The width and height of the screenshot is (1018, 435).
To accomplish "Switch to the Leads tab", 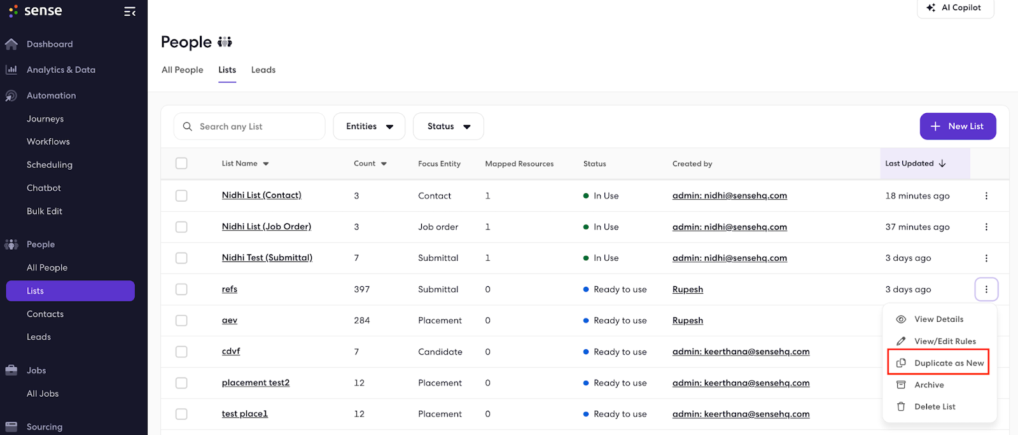I will coord(263,70).
